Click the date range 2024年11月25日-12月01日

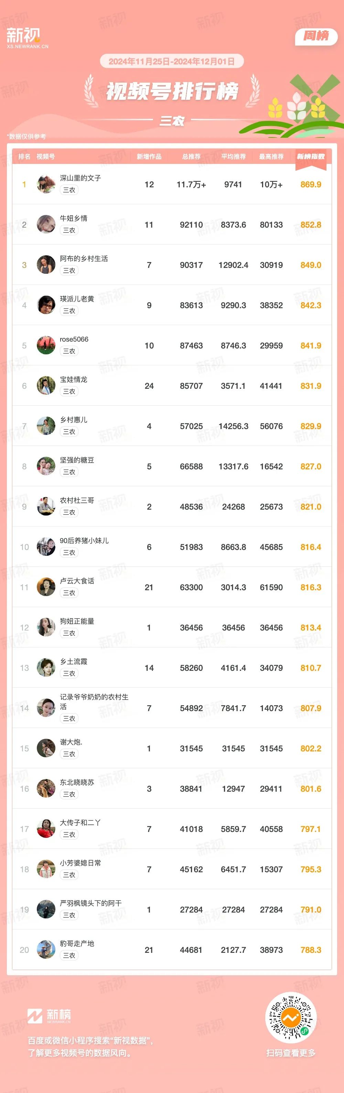pyautogui.click(x=172, y=62)
